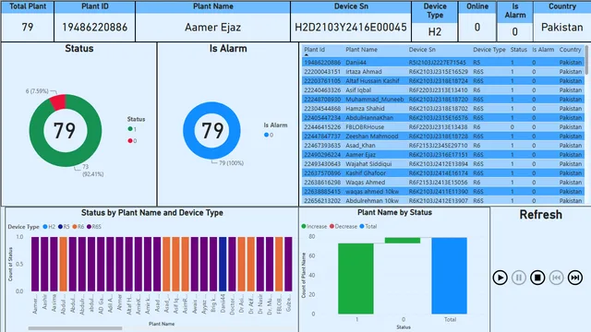Sort the table by Plant Id column
This screenshot has width=591, height=332.
tap(314, 50)
